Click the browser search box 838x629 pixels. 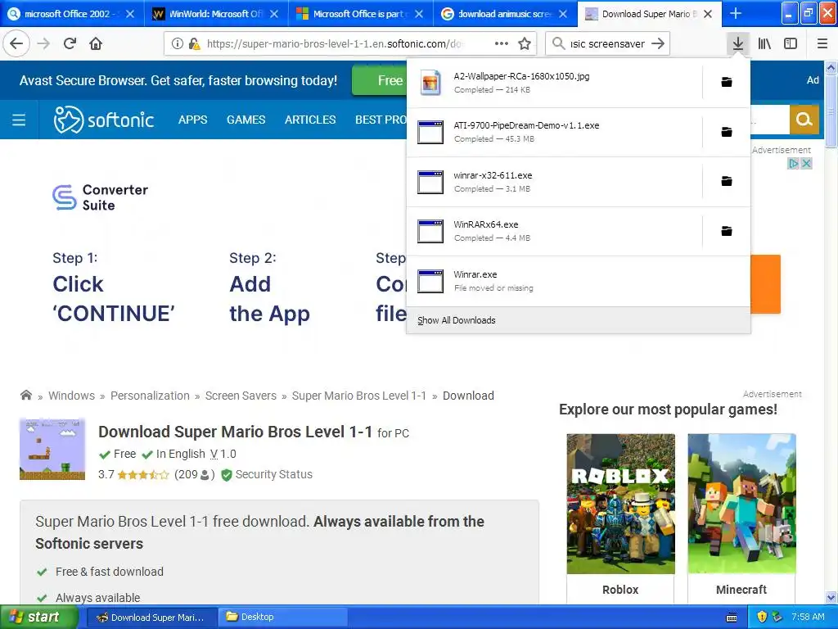608,44
